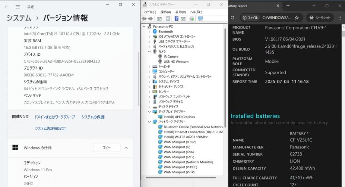Click the browser address bar C:/WINDOWS/...
The image size is (345, 187).
pos(276,18)
